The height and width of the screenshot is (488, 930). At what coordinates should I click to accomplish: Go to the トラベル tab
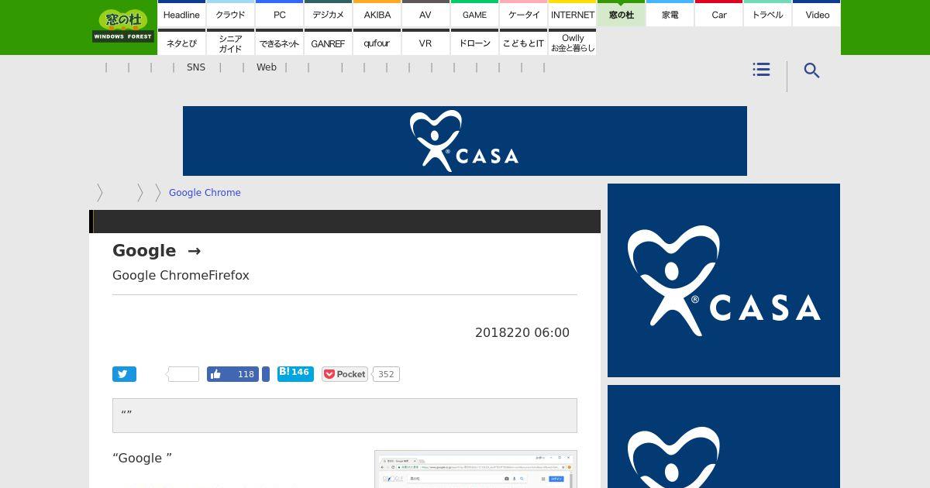pyautogui.click(x=767, y=14)
